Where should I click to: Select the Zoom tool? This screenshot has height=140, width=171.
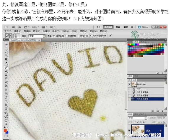(x=6, y=124)
